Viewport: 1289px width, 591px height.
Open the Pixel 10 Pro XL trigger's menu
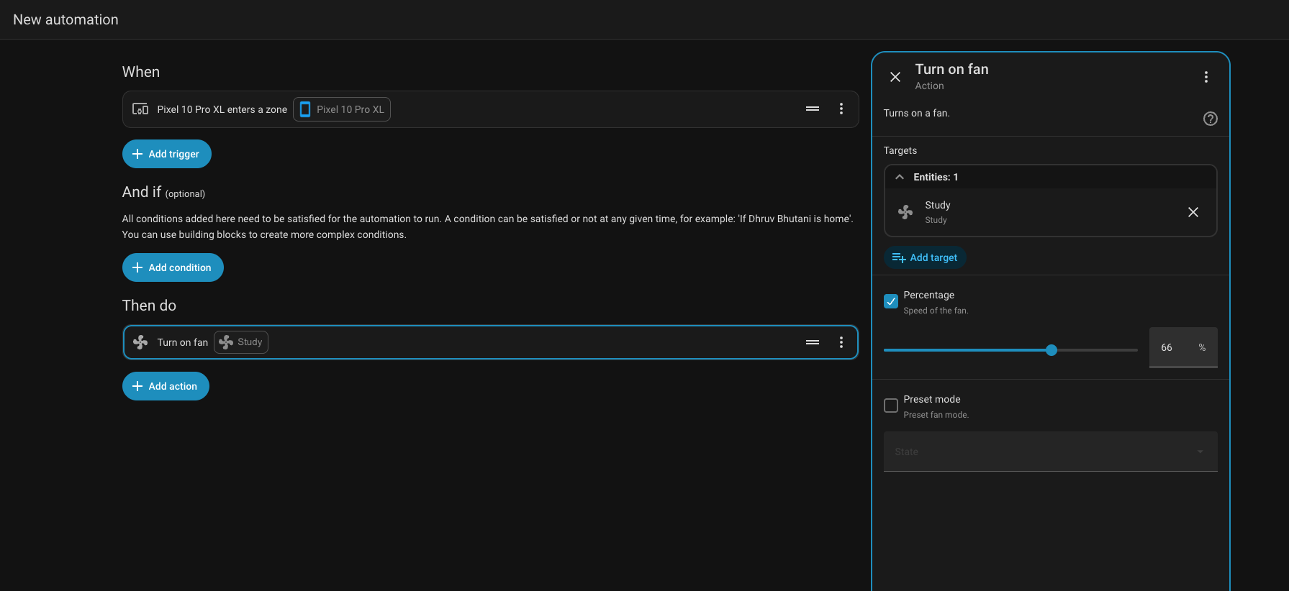[841, 109]
